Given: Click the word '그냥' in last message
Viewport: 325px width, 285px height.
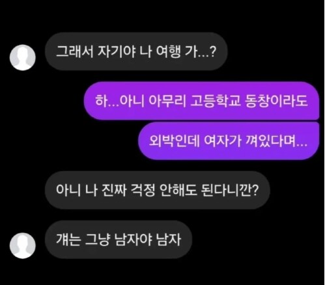Looking at the screenshot, I should [98, 239].
